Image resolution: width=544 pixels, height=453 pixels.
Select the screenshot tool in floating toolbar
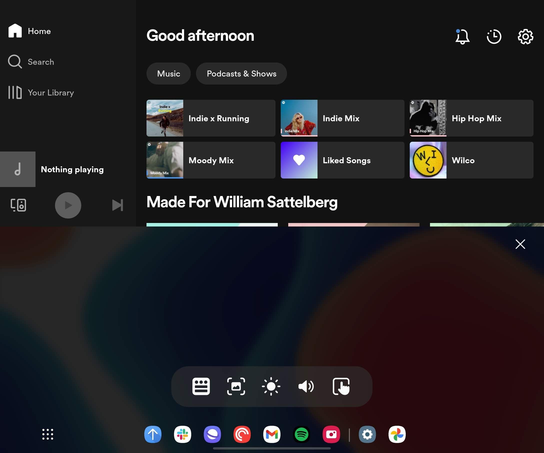point(236,386)
